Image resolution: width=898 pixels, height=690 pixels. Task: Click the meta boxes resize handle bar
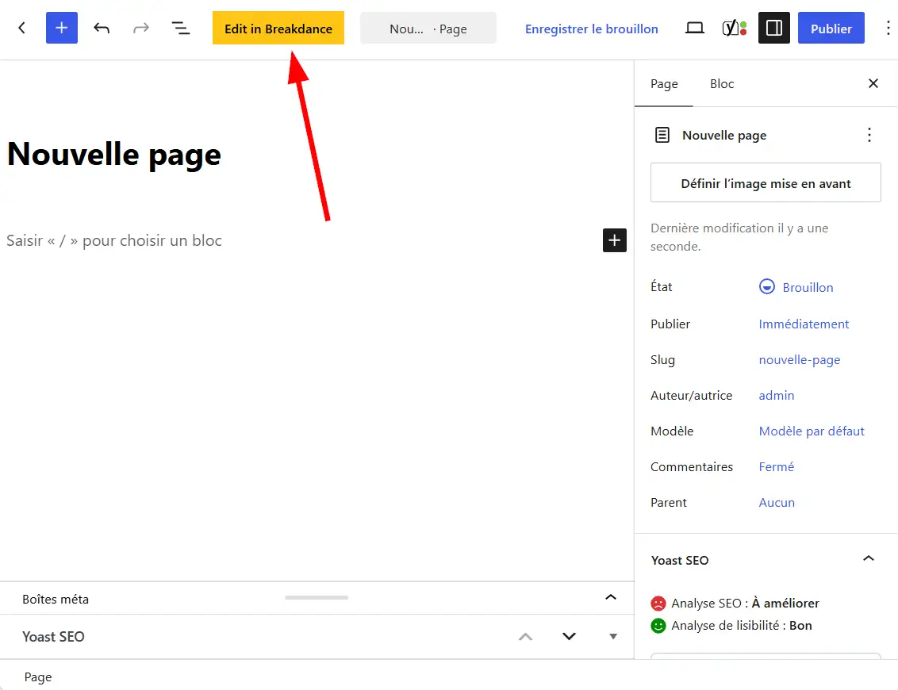[x=317, y=597]
